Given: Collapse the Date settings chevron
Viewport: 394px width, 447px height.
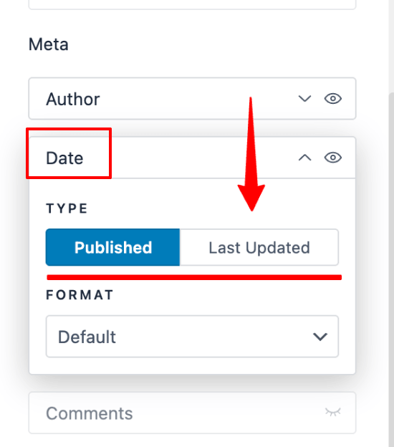Looking at the screenshot, I should [x=304, y=158].
